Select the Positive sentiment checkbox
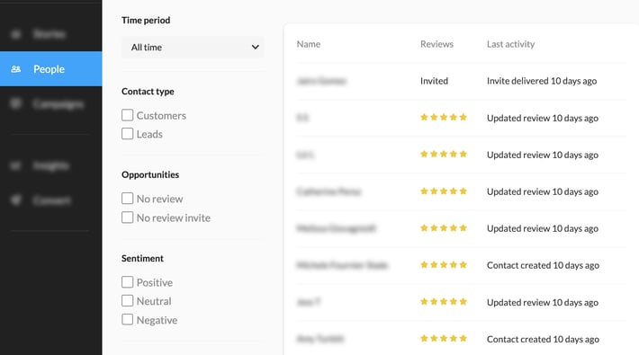 pyautogui.click(x=127, y=281)
